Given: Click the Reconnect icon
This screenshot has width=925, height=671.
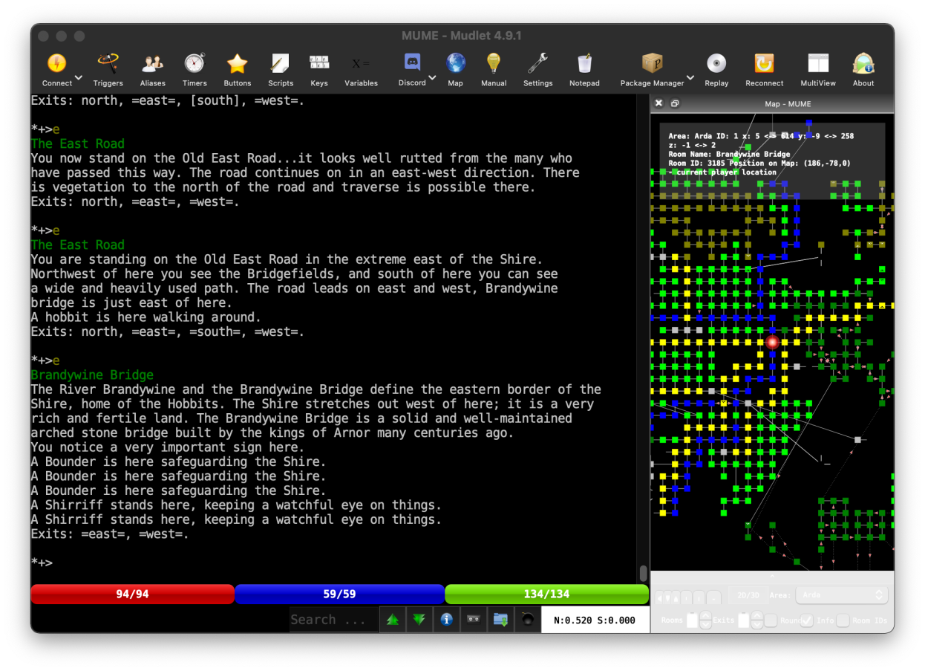Looking at the screenshot, I should [x=764, y=64].
